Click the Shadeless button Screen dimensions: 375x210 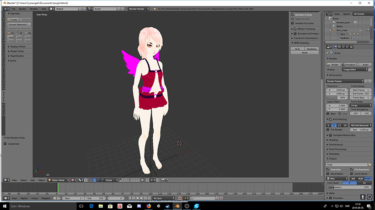coord(311,49)
